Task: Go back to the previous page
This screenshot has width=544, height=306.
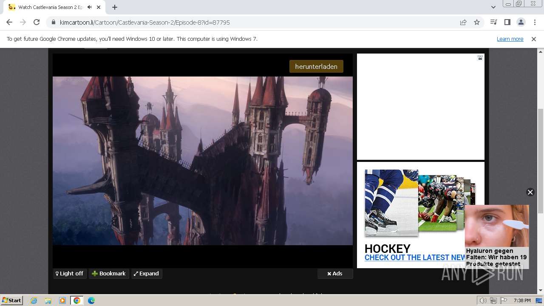Action: [9, 22]
